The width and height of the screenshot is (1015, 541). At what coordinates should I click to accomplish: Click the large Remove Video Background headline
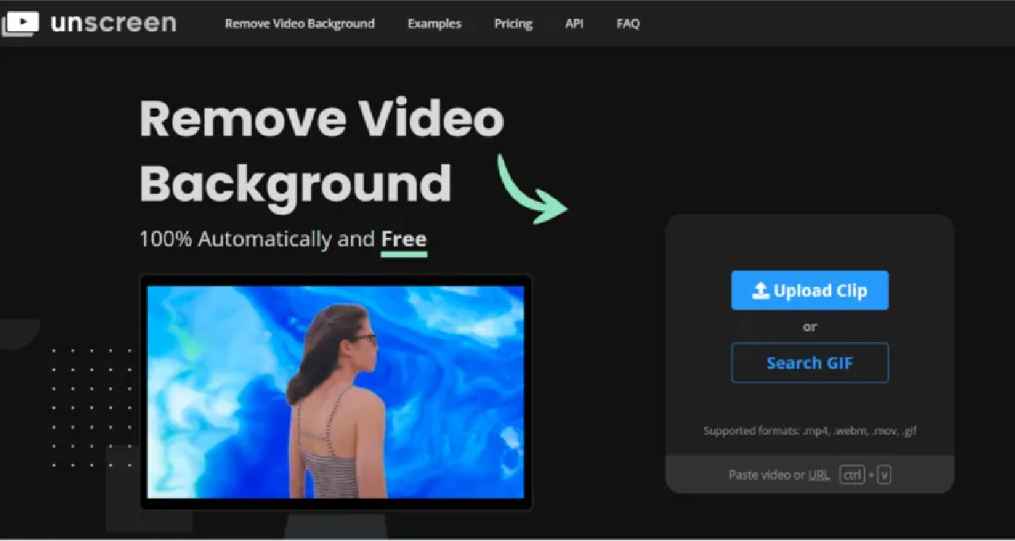[x=321, y=151]
